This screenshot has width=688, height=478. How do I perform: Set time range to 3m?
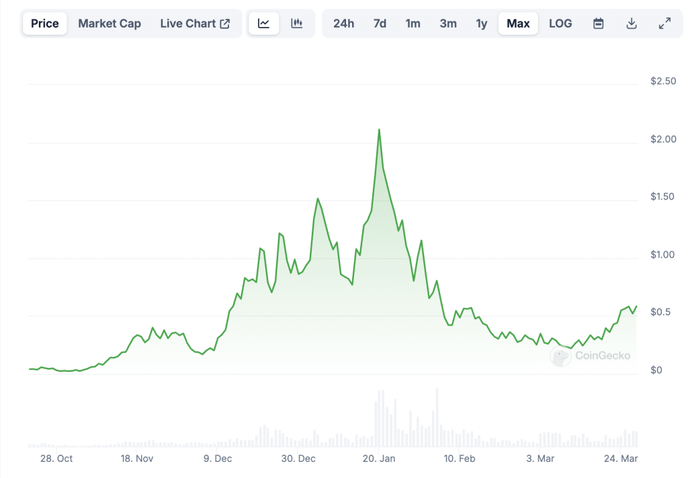click(448, 24)
